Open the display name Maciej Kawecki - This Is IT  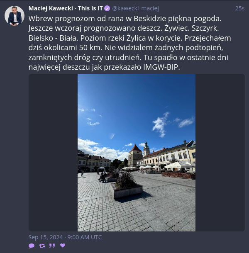point(66,8)
